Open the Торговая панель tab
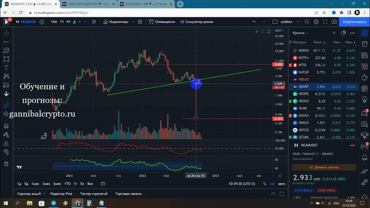This screenshot has height=208, width=370. [x=128, y=194]
